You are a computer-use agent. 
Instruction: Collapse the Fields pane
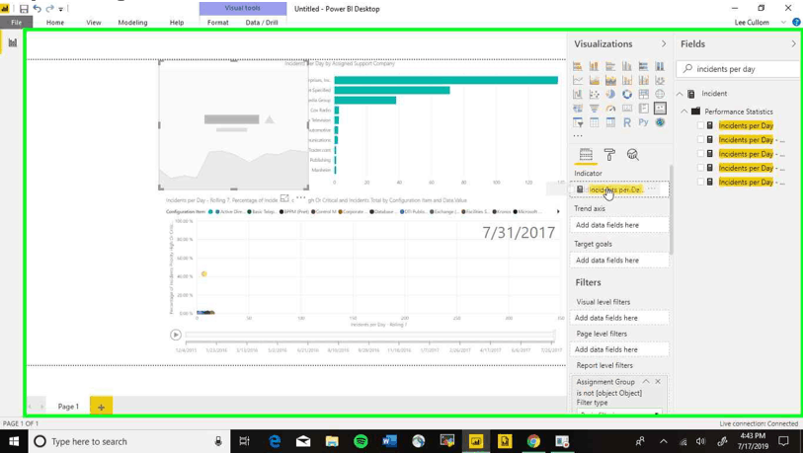(x=793, y=44)
